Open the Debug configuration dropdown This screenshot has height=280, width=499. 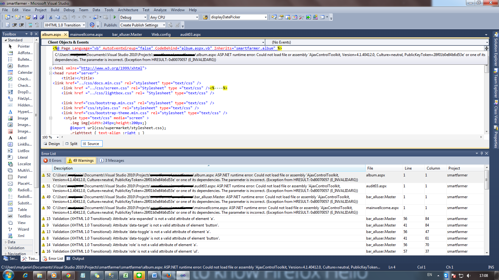pos(145,17)
